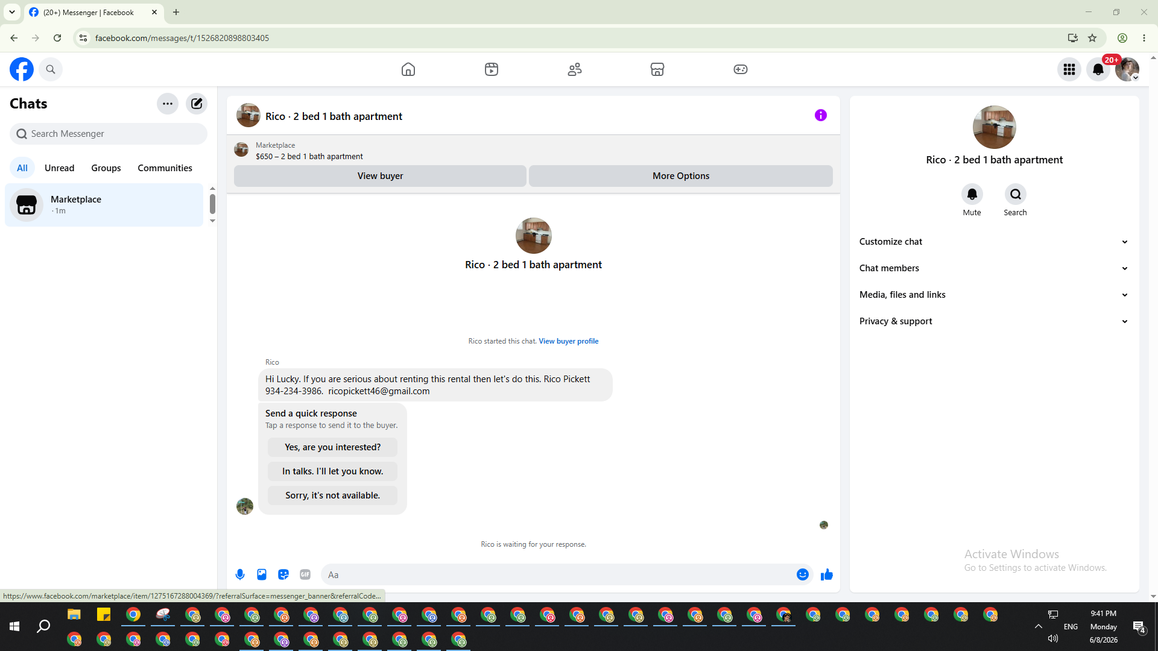Expand the Chat members section

pos(995,268)
